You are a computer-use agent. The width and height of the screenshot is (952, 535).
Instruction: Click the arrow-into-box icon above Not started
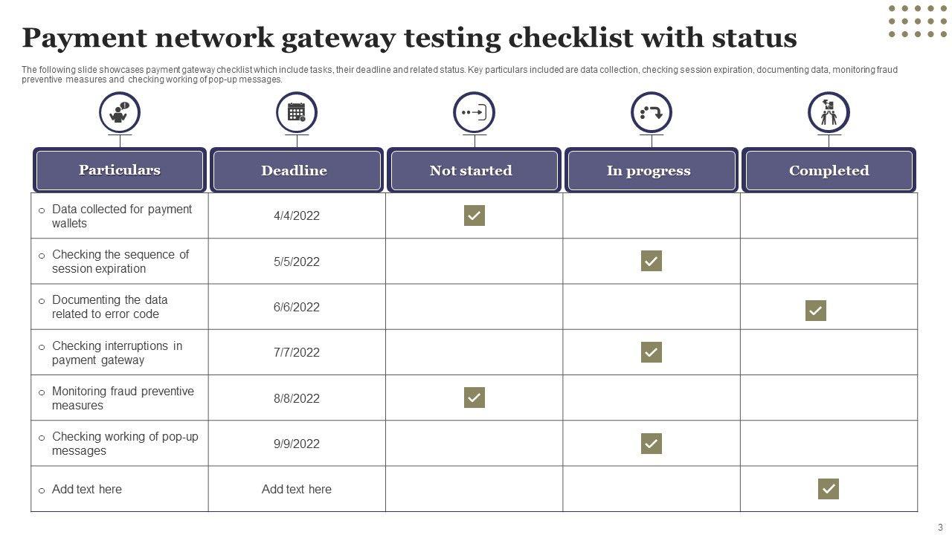pos(474,113)
